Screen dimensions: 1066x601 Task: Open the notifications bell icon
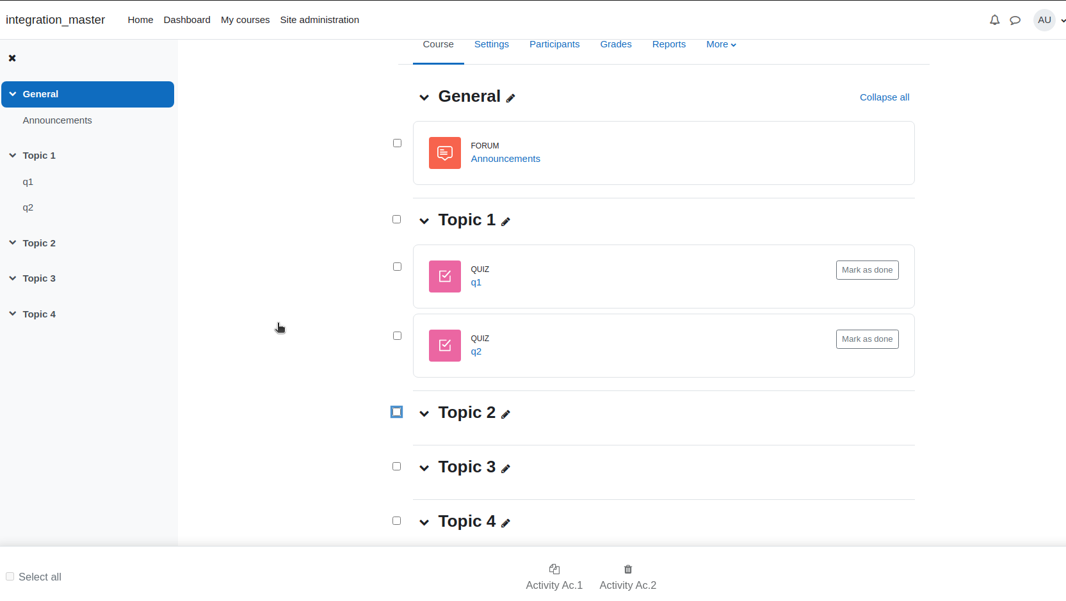[994, 20]
